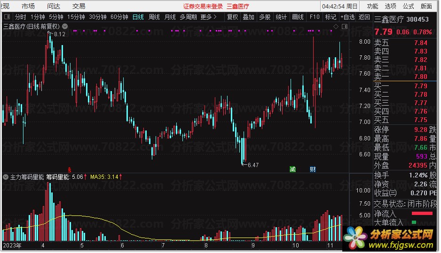Open the 市场 menu
The width and height of the screenshot is (441, 253).
(x=28, y=6)
